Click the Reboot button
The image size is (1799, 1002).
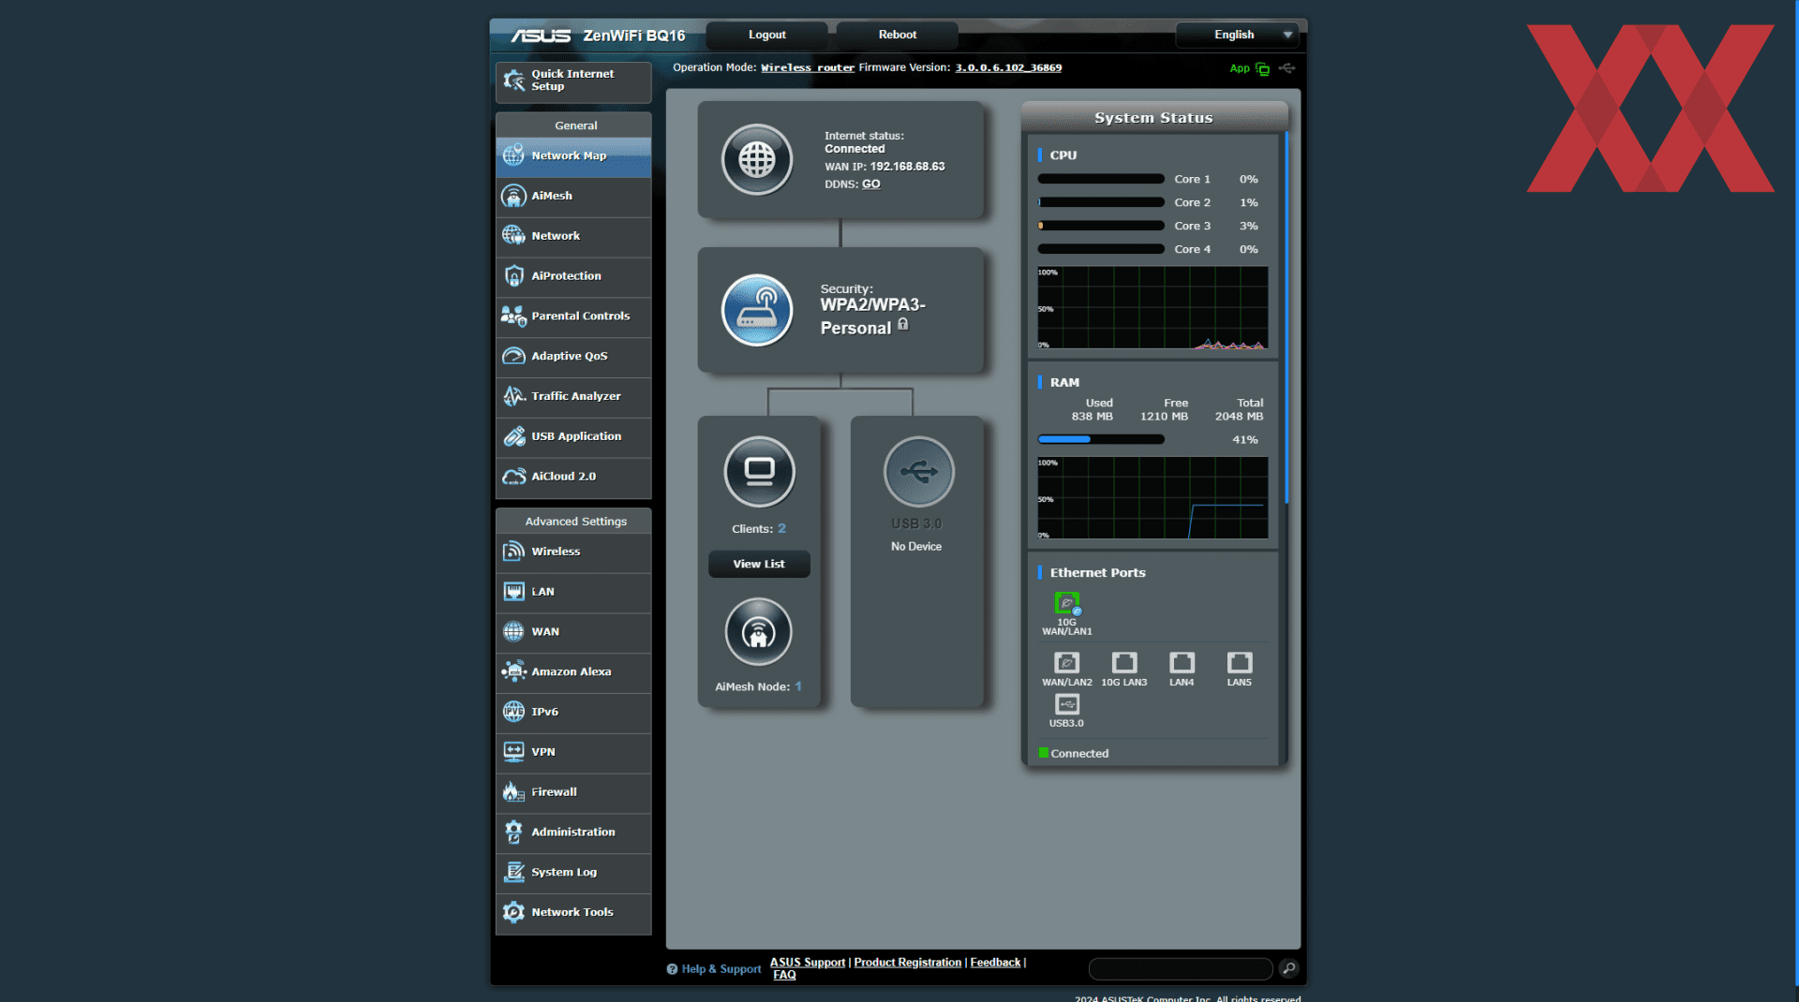coord(897,35)
